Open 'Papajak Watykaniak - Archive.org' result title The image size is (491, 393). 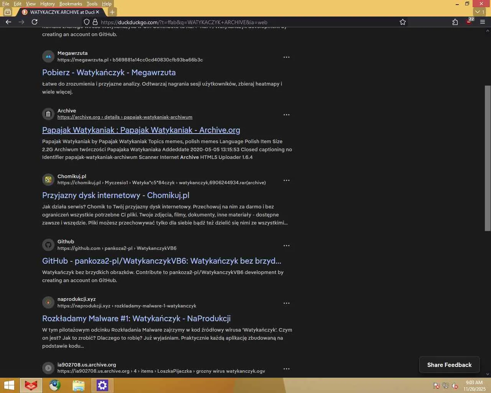tap(141, 130)
